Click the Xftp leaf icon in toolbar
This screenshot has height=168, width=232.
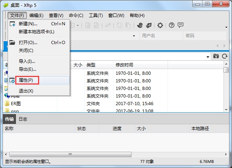(x=149, y=25)
